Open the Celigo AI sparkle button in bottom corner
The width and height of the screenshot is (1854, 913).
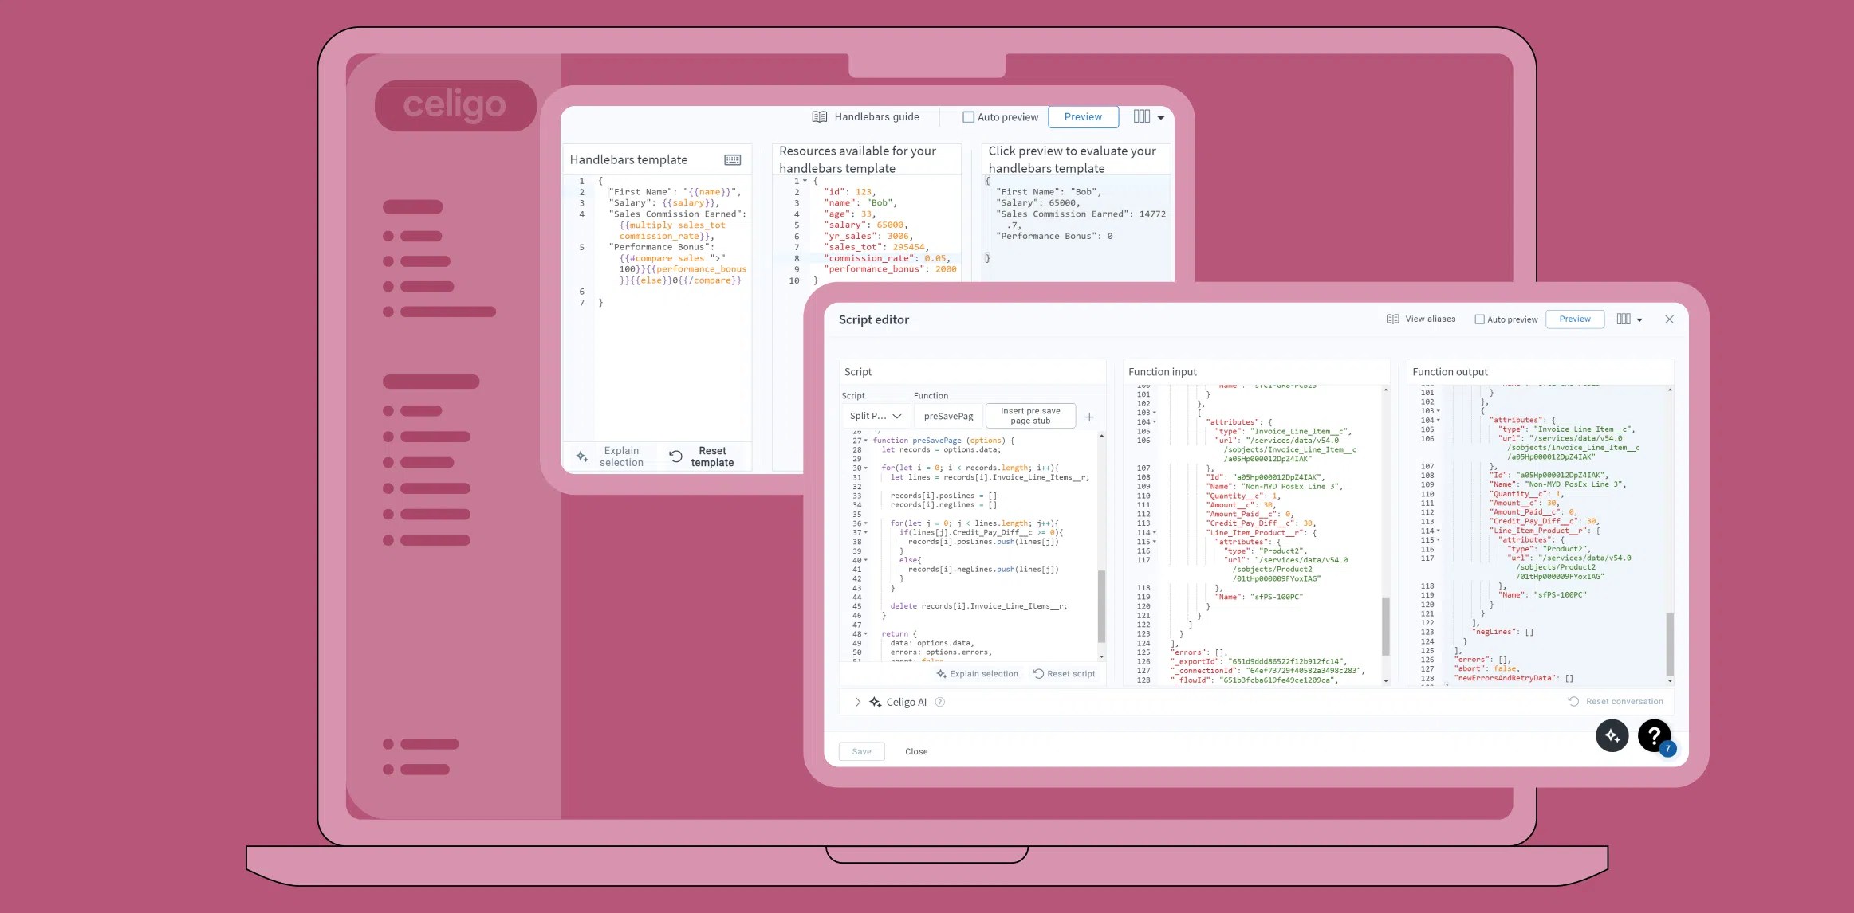tap(1612, 735)
